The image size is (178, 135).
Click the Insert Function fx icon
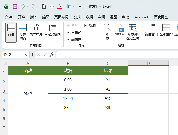tap(52, 55)
